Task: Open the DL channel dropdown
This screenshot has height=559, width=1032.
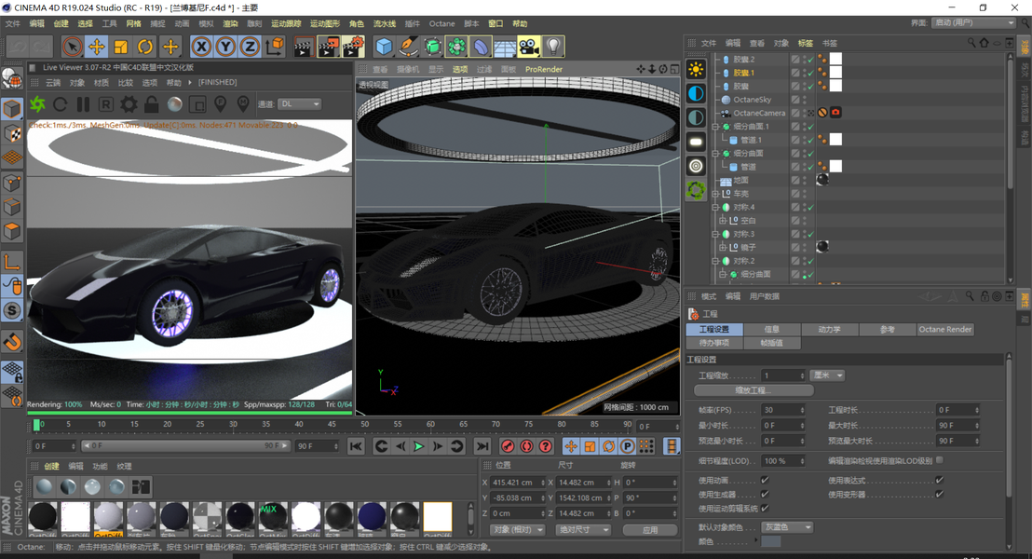Action: coord(300,104)
